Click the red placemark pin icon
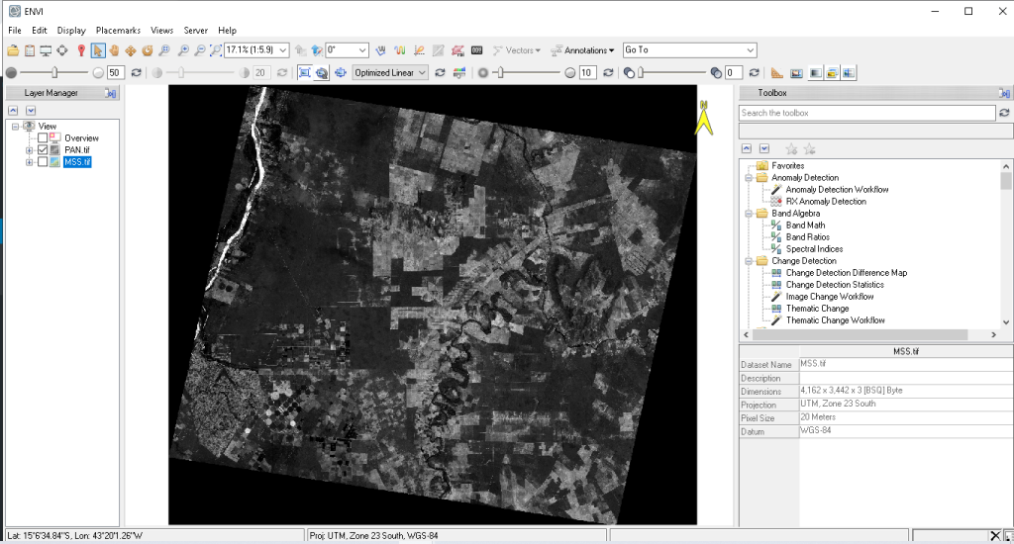This screenshot has width=1014, height=544. pos(80,50)
